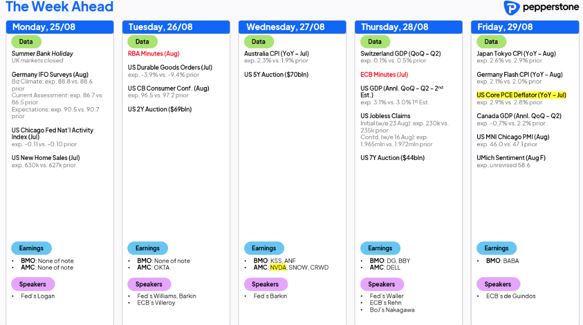Image resolution: width=583 pixels, height=325 pixels.
Task: Click BMO: BABA earnings entry
Action: pos(503,261)
